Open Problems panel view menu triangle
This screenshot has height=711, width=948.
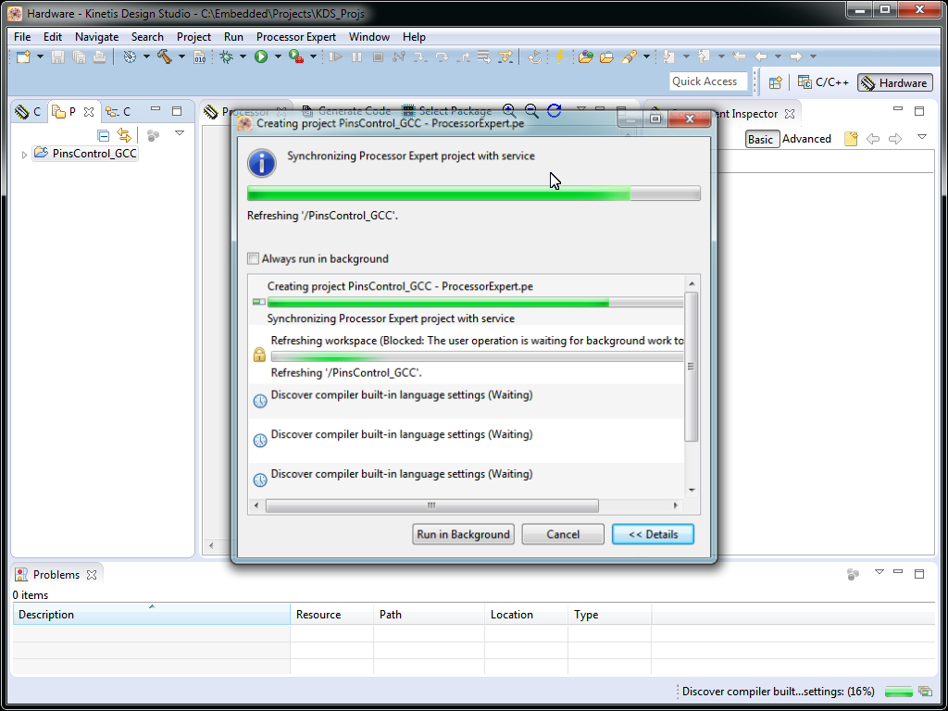point(879,571)
